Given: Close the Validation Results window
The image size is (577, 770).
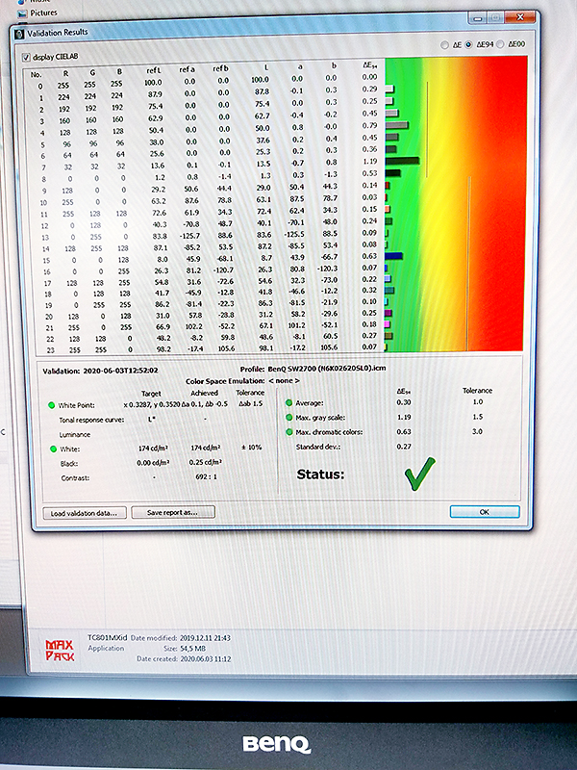Looking at the screenshot, I should click(x=520, y=17).
